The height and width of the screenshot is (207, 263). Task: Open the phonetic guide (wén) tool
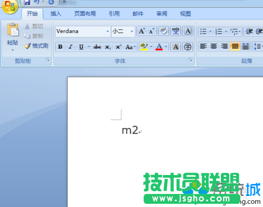tap(176, 31)
